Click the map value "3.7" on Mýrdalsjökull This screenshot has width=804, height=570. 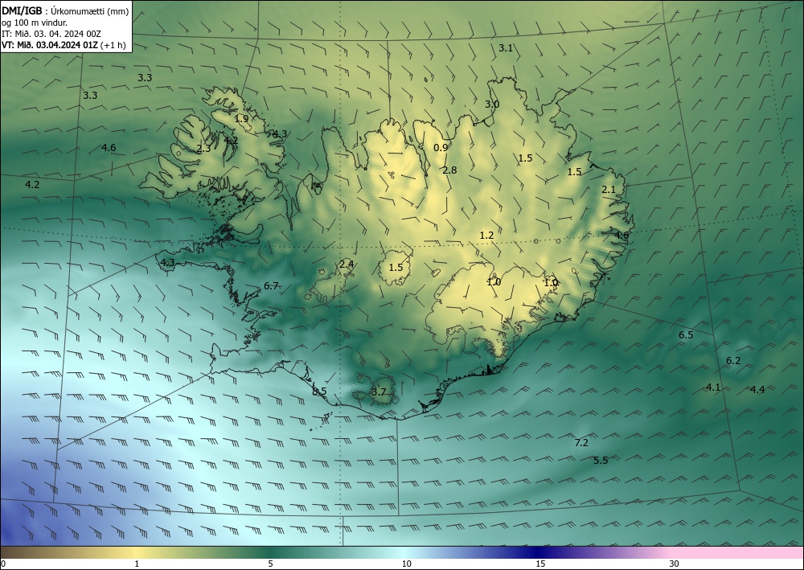pyautogui.click(x=379, y=392)
